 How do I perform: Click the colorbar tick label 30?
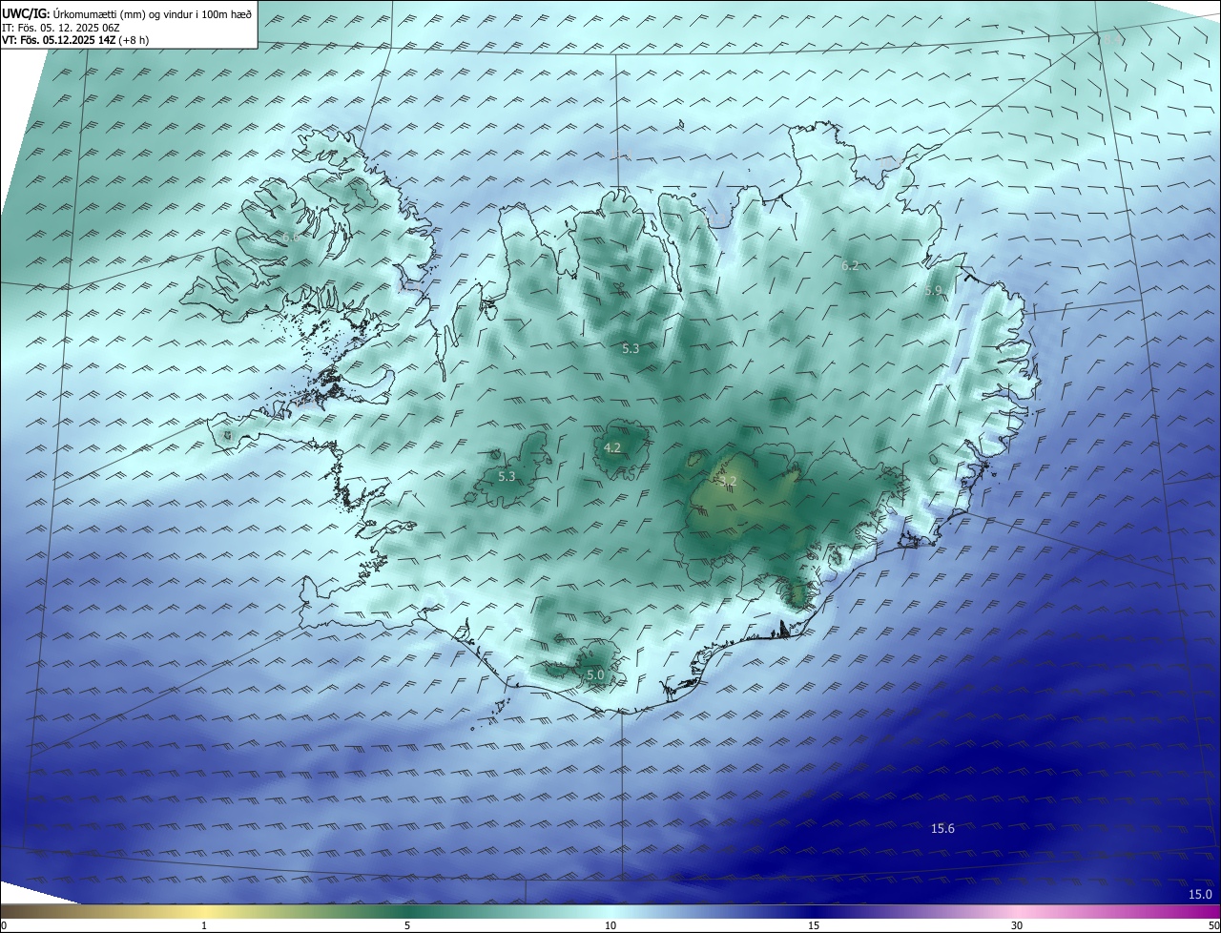(1017, 925)
